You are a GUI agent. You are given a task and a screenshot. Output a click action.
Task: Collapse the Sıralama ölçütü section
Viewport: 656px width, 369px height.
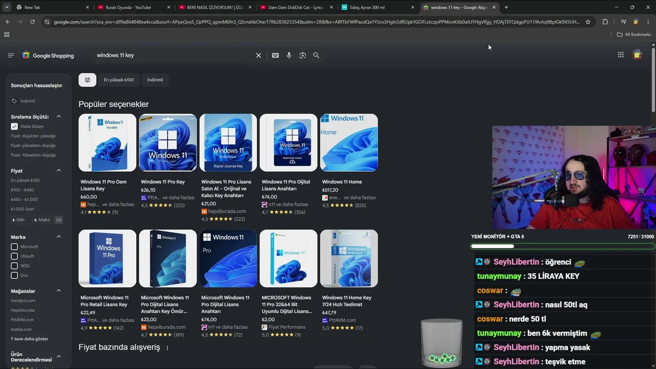pyautogui.click(x=58, y=117)
